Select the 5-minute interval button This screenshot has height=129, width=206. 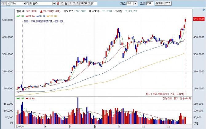(x=77, y=3)
